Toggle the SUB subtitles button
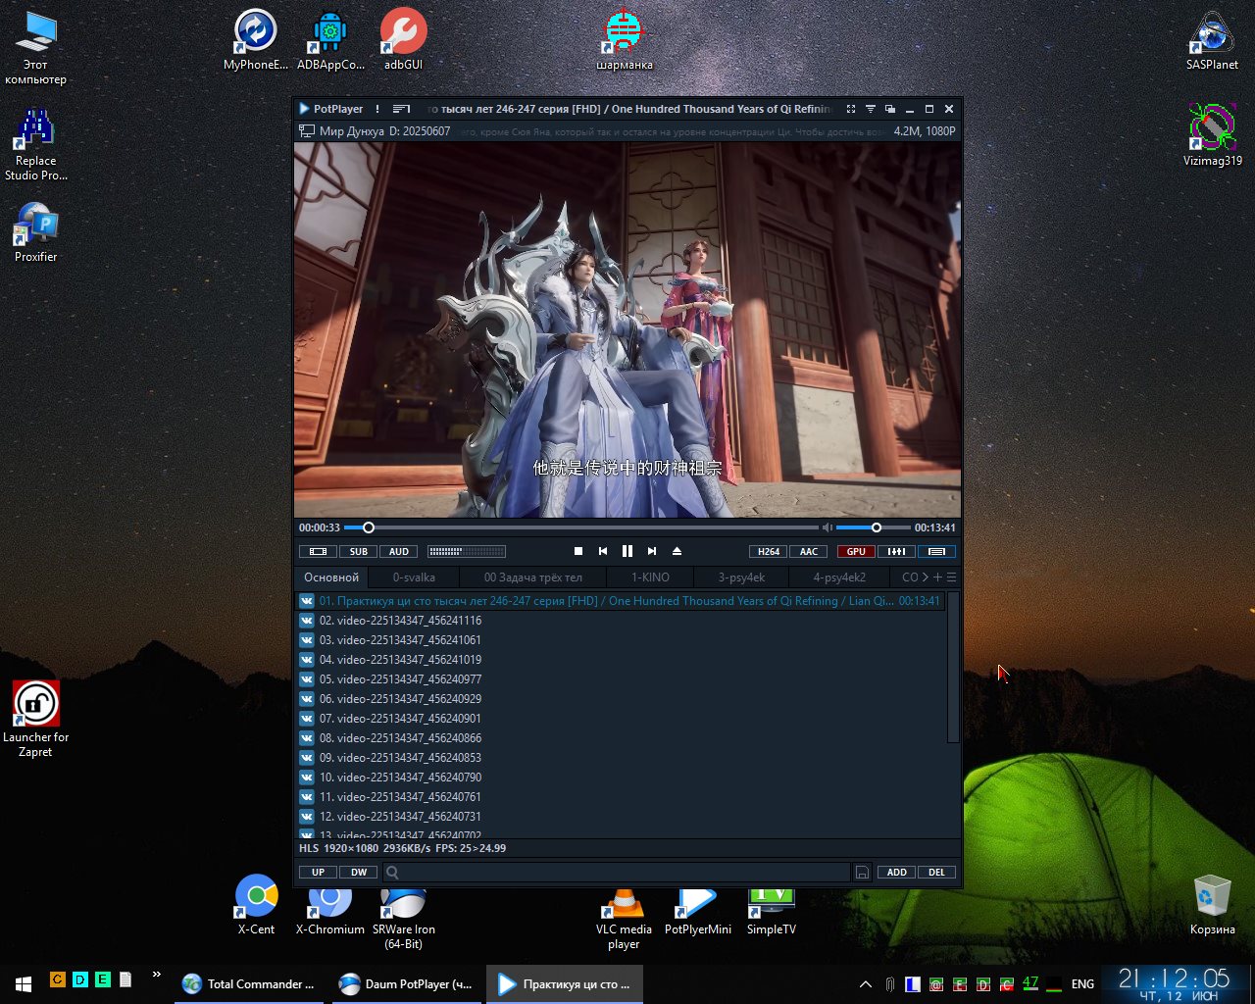The height and width of the screenshot is (1004, 1255). (x=359, y=551)
